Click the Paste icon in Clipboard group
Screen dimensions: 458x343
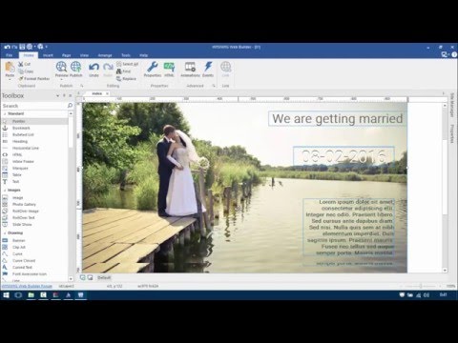[10, 67]
